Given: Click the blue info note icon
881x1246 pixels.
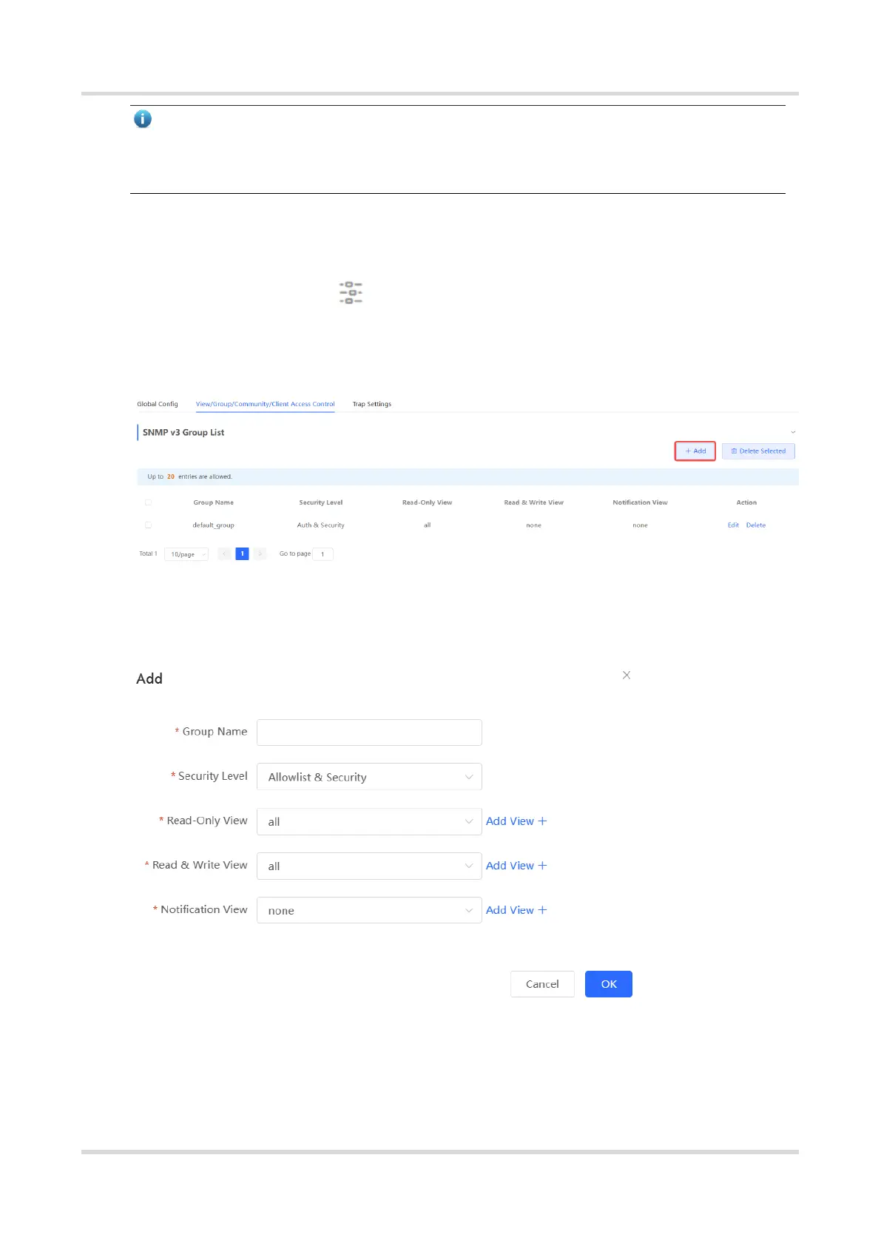Looking at the screenshot, I should click(x=143, y=119).
